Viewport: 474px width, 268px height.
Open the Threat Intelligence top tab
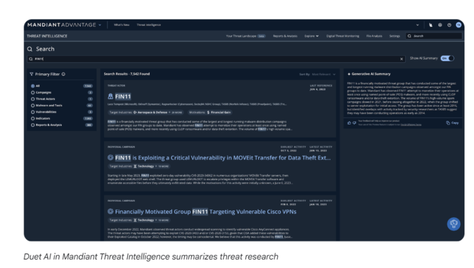(x=149, y=25)
